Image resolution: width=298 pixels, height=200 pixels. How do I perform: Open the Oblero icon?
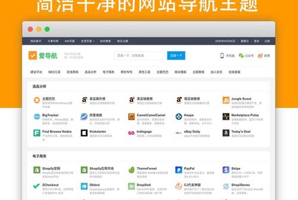84,186
